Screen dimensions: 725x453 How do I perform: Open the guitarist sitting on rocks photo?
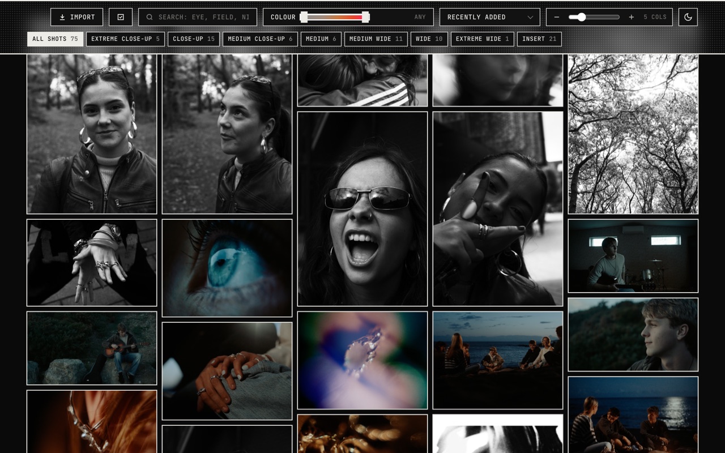(92, 348)
